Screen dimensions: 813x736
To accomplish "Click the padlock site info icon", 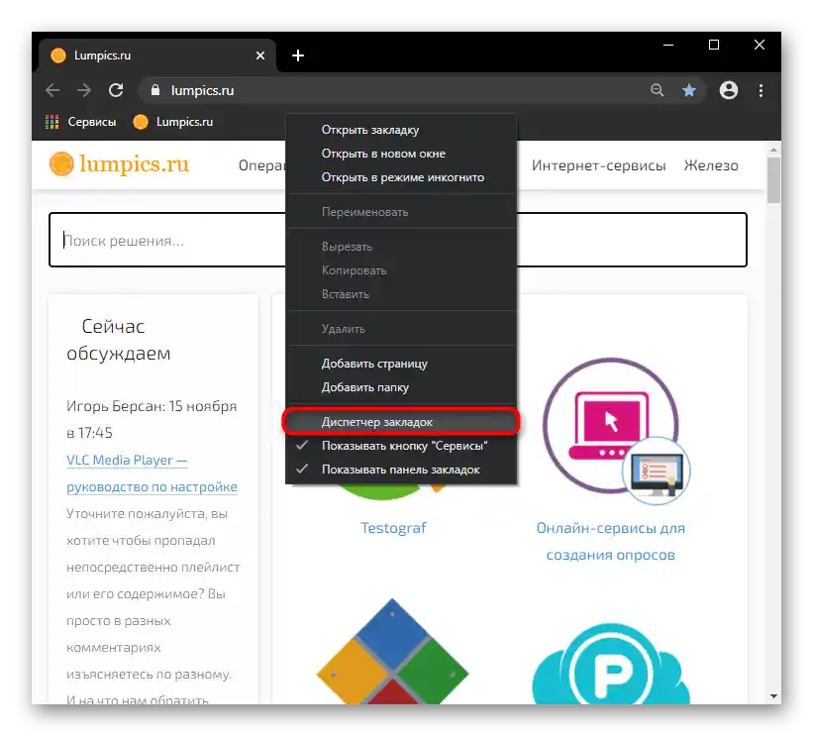I will point(155,90).
